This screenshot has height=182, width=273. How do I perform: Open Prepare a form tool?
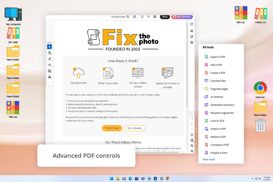[x=216, y=153]
